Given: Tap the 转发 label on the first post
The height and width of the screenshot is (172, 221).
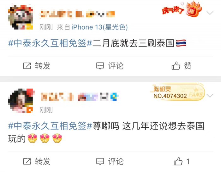Looking at the screenshot, I should point(43,66).
